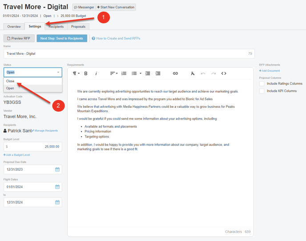Switch to code view
This screenshot has height=241, width=306.
coord(224,74)
